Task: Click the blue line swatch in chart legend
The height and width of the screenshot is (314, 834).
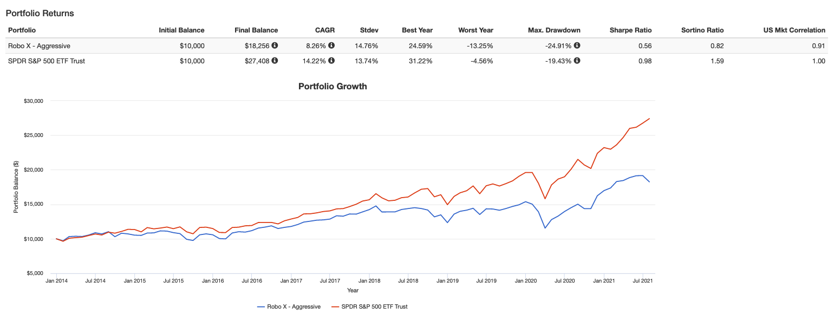Action: [x=261, y=306]
